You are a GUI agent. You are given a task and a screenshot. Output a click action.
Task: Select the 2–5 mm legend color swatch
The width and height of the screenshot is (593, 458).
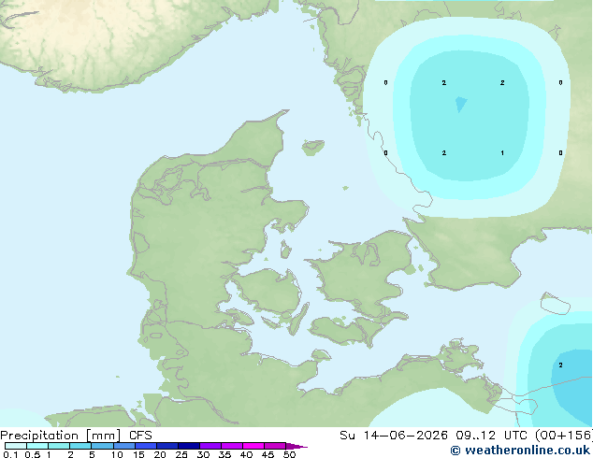[80, 446]
